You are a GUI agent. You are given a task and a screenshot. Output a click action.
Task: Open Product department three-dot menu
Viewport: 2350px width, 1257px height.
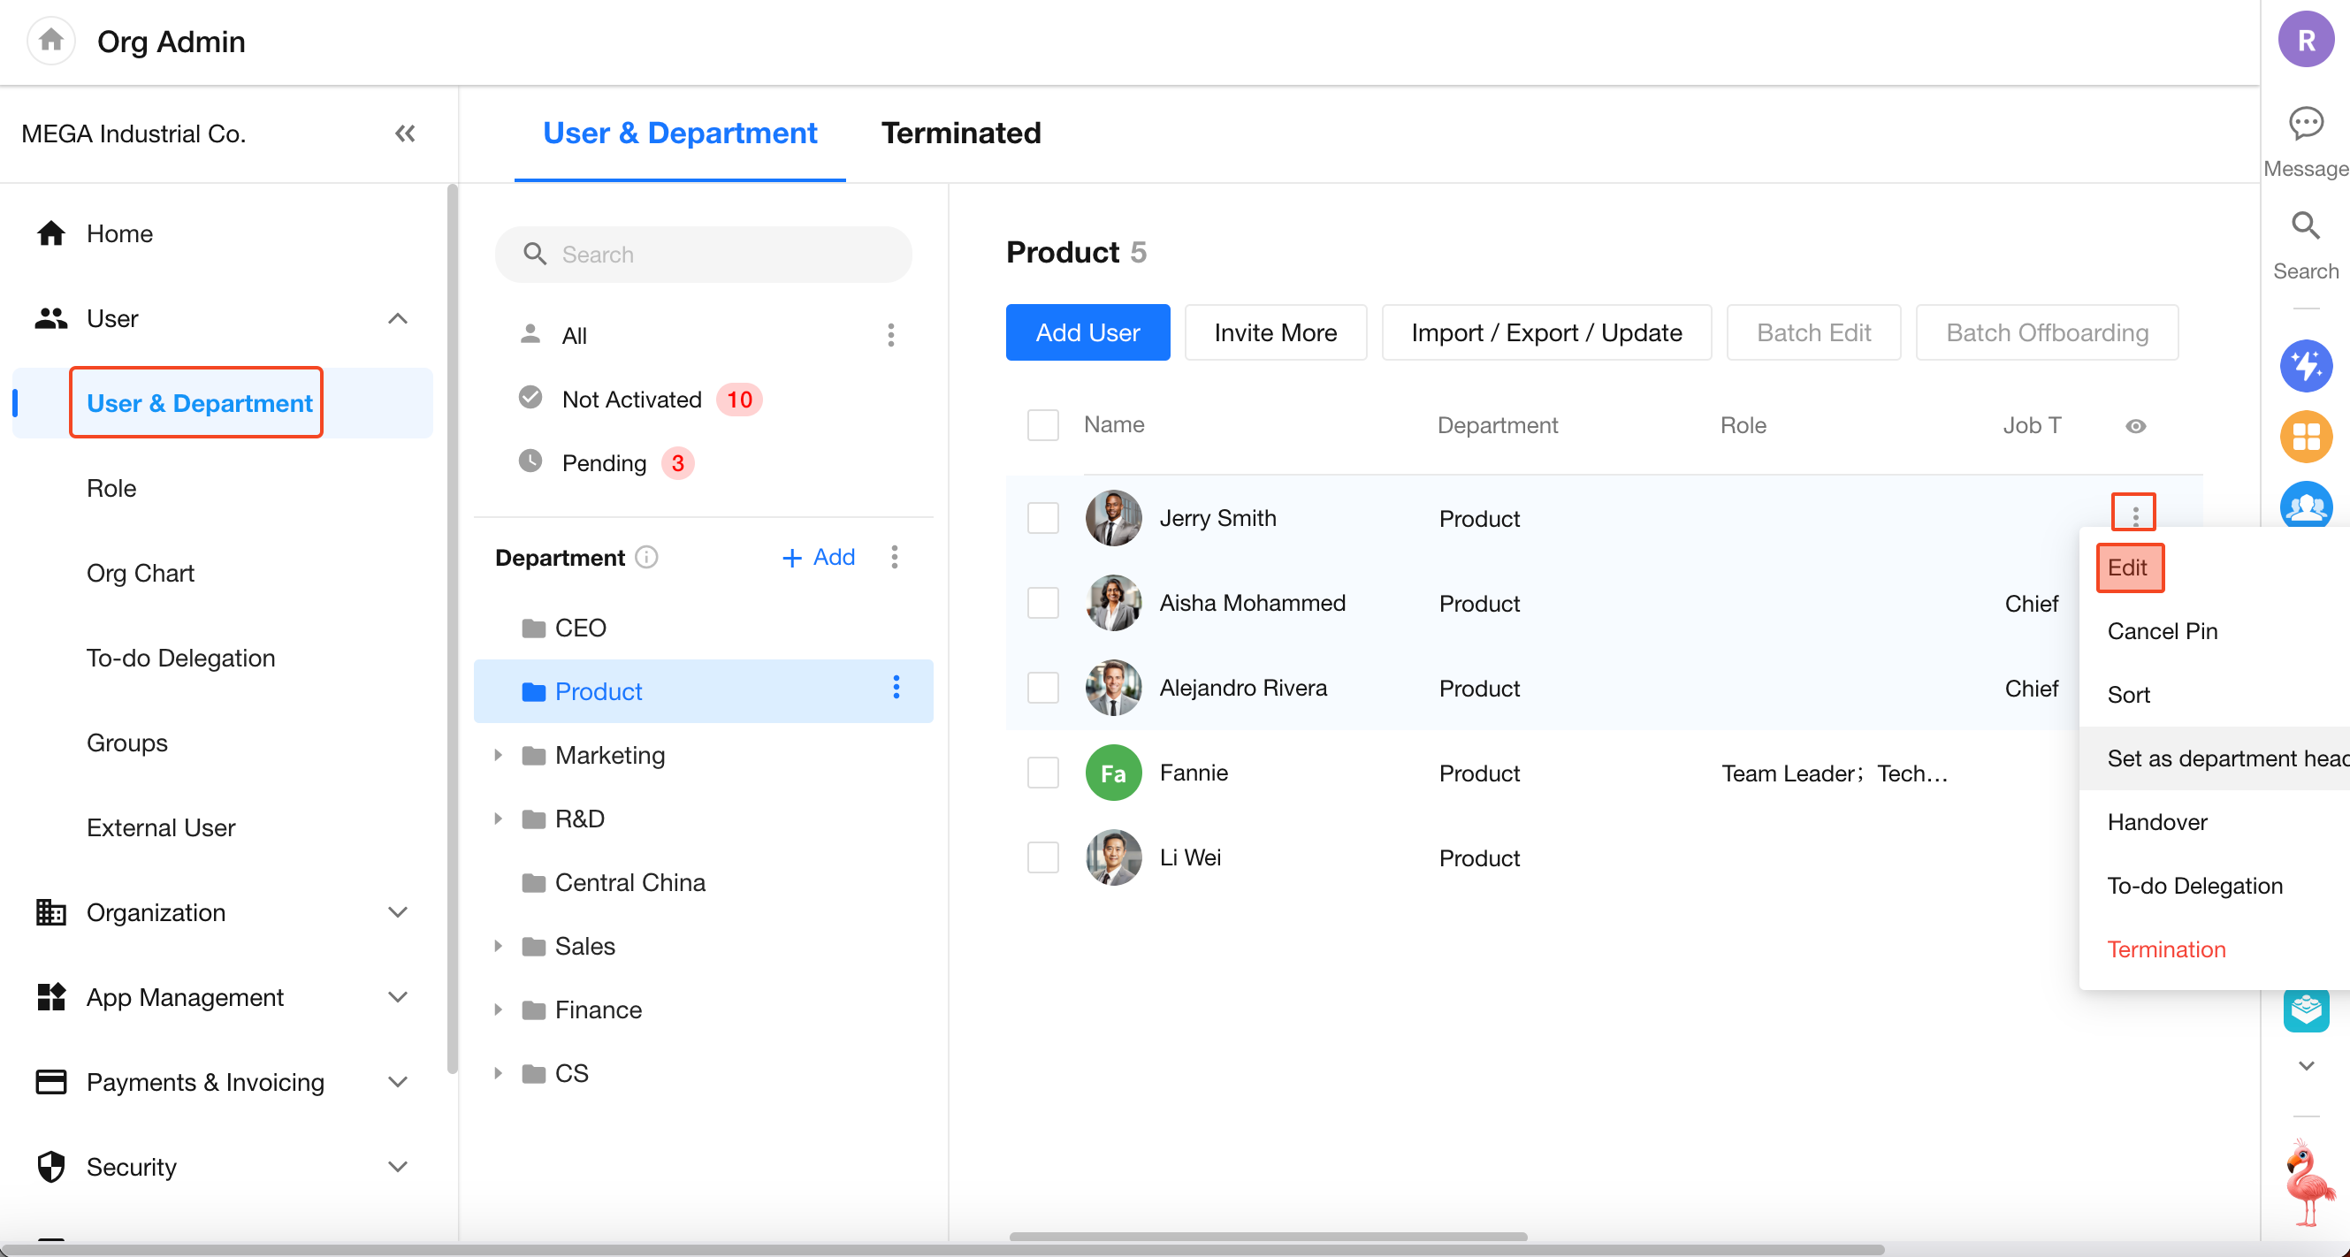click(896, 688)
